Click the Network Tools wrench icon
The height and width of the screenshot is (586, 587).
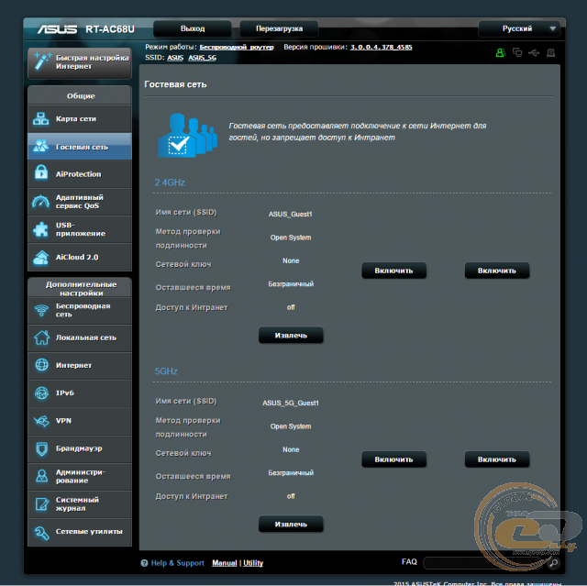click(41, 532)
